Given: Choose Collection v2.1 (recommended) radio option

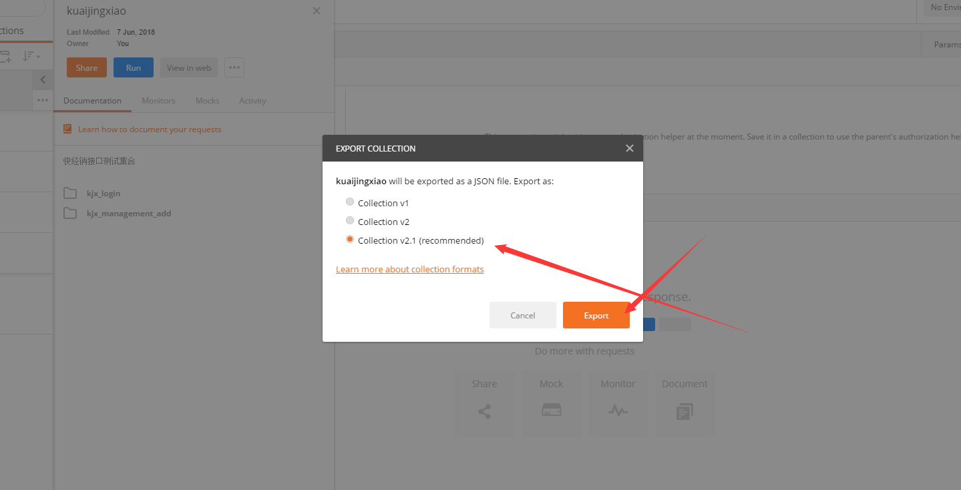Looking at the screenshot, I should (350, 240).
